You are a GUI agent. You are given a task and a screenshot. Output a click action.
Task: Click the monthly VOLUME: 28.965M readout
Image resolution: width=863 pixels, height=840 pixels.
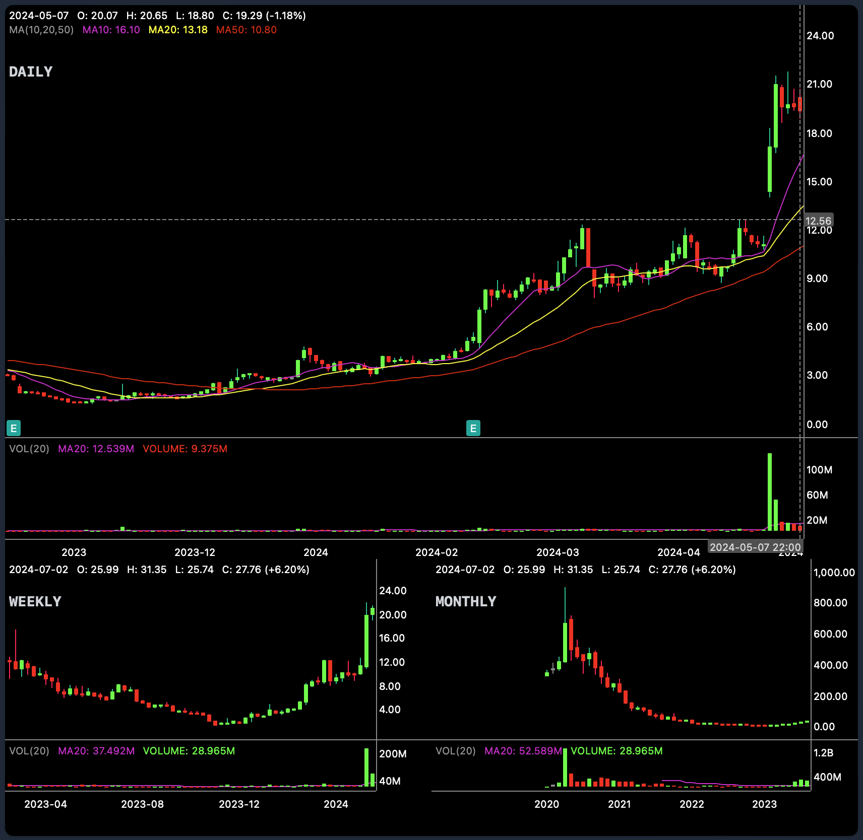coord(617,751)
